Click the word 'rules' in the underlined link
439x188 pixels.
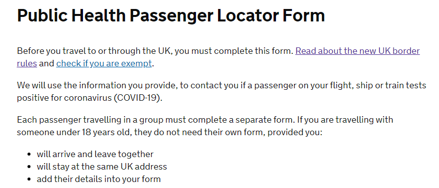tap(27, 63)
